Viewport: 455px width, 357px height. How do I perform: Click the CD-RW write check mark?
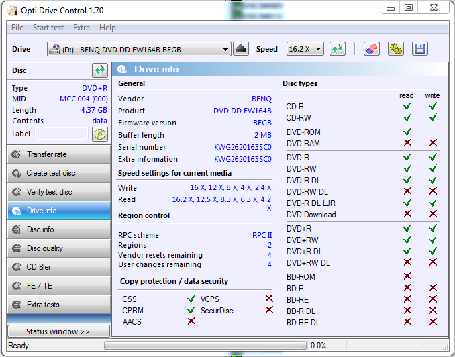click(433, 117)
